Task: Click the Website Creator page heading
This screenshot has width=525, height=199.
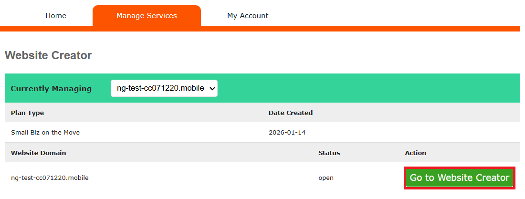Action: click(48, 55)
